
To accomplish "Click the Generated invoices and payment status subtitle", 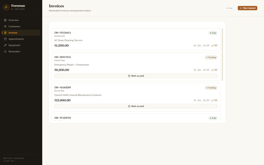I will pos(70,10).
